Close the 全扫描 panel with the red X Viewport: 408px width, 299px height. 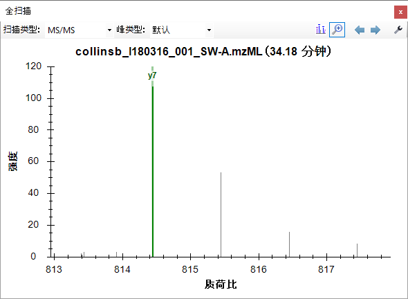(400, 12)
